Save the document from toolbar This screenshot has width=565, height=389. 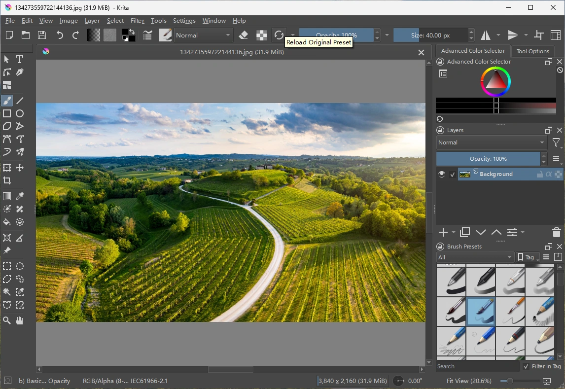[42, 35]
